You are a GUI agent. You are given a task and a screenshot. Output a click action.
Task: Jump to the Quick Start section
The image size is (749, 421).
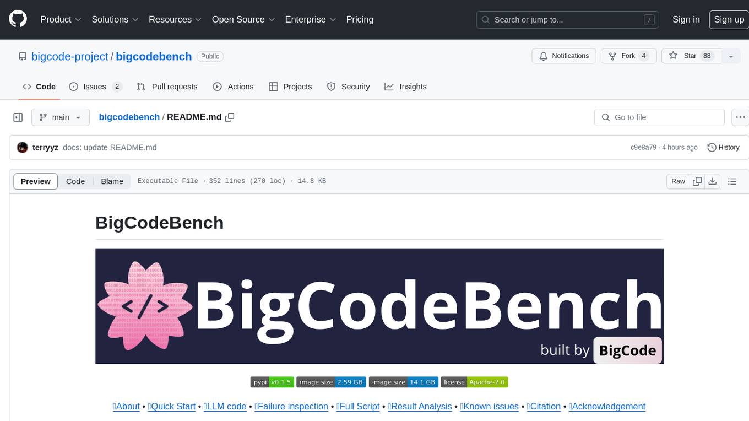point(172,406)
